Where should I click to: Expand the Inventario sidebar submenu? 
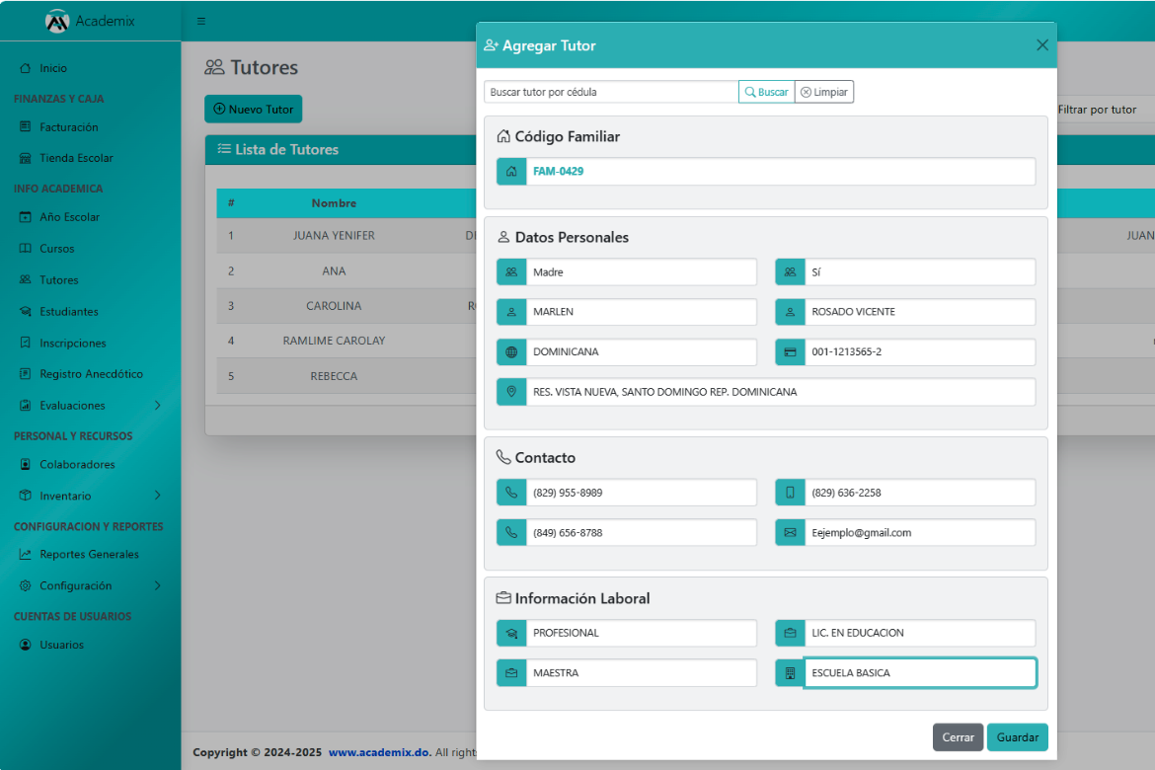pyautogui.click(x=157, y=496)
